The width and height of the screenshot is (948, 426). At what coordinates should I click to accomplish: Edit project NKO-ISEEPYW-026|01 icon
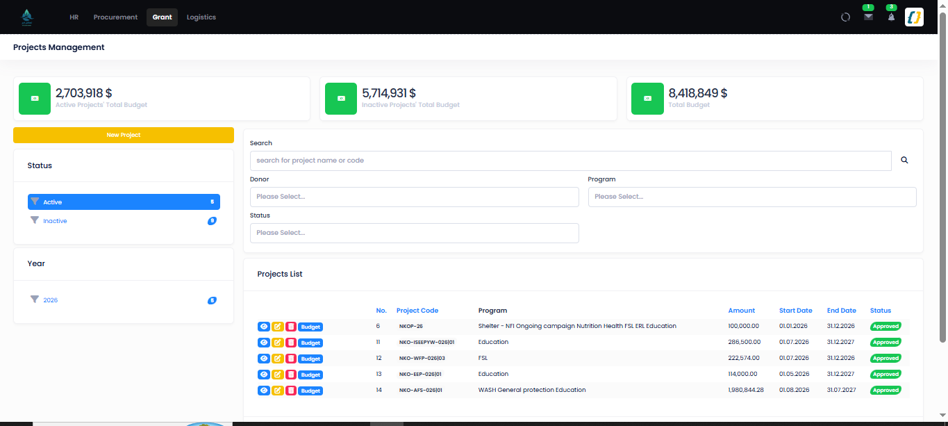pos(278,343)
